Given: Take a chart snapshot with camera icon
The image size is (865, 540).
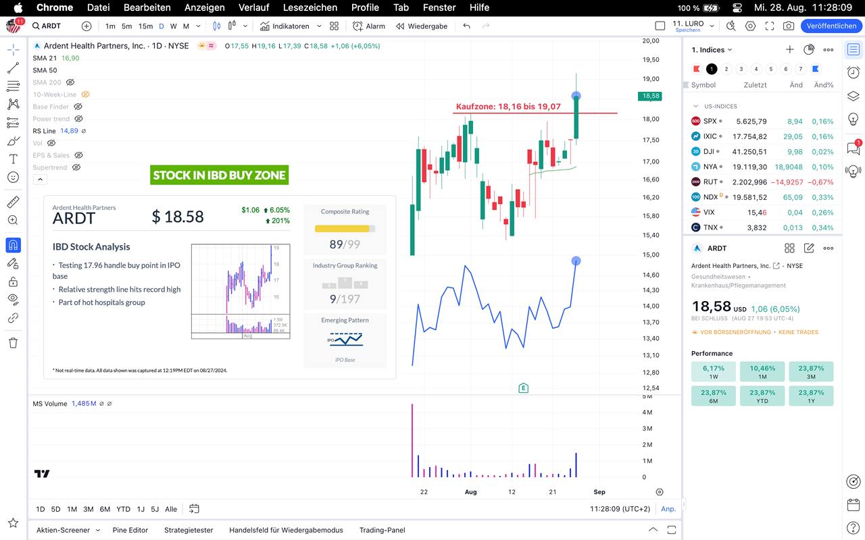Looking at the screenshot, I should pos(788,26).
